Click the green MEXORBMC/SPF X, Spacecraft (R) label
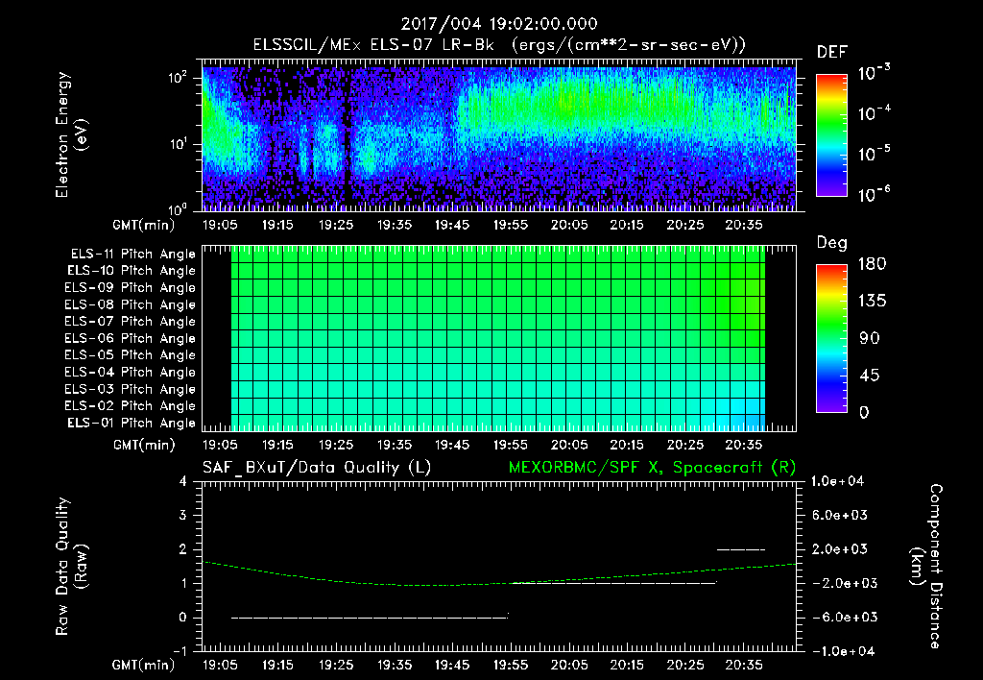The image size is (983, 680). click(x=652, y=468)
